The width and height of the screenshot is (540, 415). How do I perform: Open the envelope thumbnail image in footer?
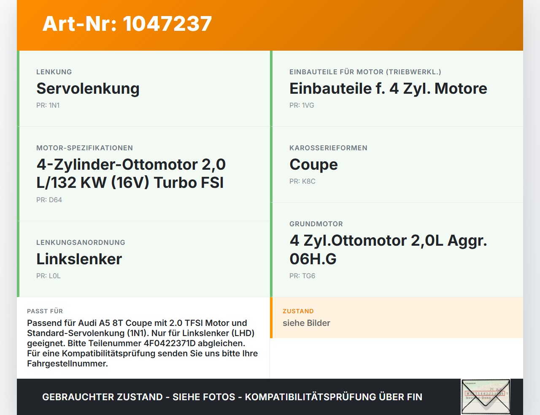(486, 397)
